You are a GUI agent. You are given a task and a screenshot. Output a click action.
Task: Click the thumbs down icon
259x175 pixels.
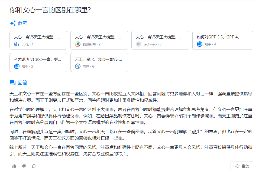(24, 166)
